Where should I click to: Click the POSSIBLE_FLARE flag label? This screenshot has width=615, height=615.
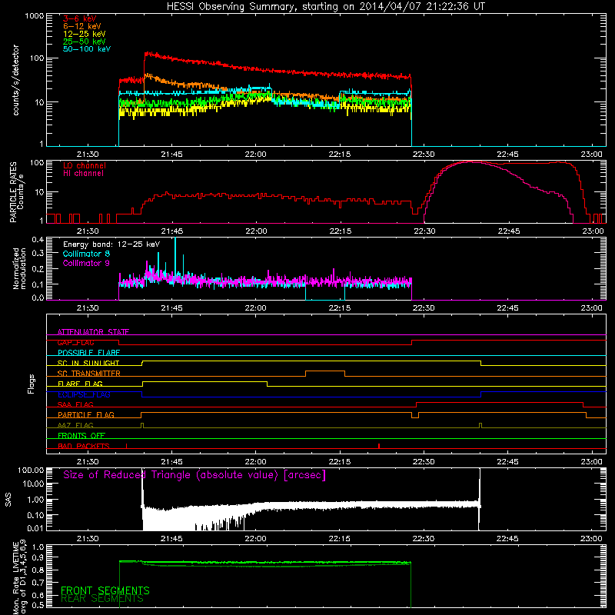[x=88, y=353]
